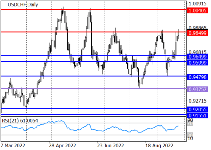The image size is (211, 150).
Task: Click the 0.96815 price scale value
Action: (197, 52)
